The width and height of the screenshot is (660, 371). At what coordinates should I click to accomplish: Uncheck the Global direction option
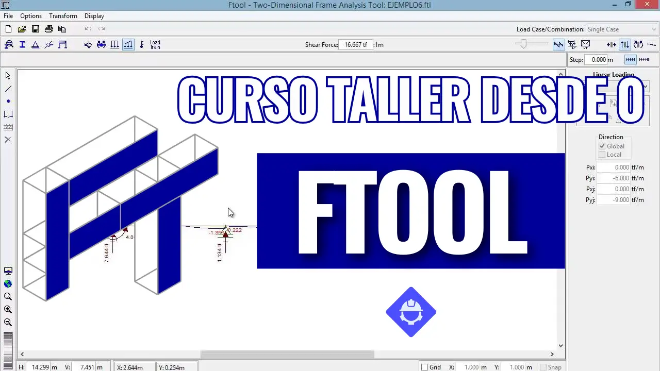pyautogui.click(x=602, y=146)
